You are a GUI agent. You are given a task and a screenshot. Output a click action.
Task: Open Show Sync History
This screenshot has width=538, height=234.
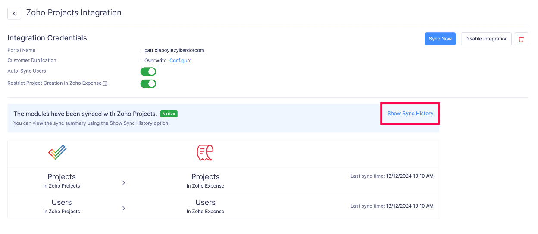click(x=410, y=114)
